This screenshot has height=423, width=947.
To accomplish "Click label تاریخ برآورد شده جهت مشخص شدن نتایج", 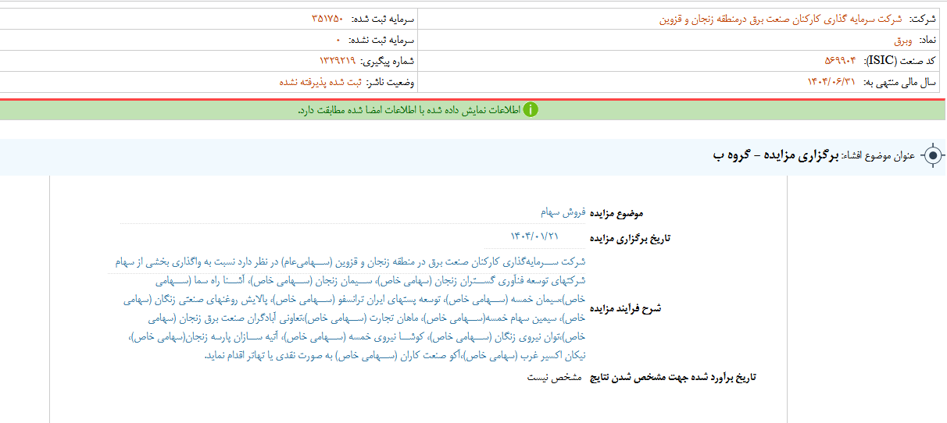I will click(x=673, y=378).
